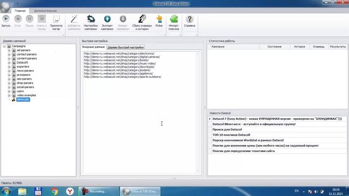The image size is (349, 196).
Task: Click the EN language indicator
Action: (297, 191)
